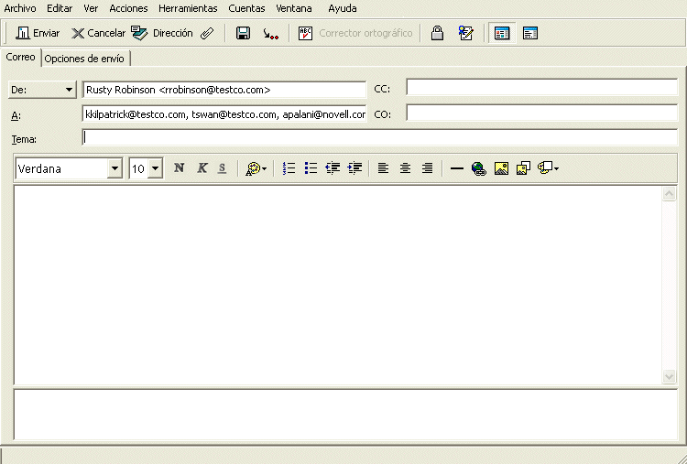Viewport: 687px width, 464px height.
Task: Click the arrow with red dots icon
Action: click(x=270, y=34)
